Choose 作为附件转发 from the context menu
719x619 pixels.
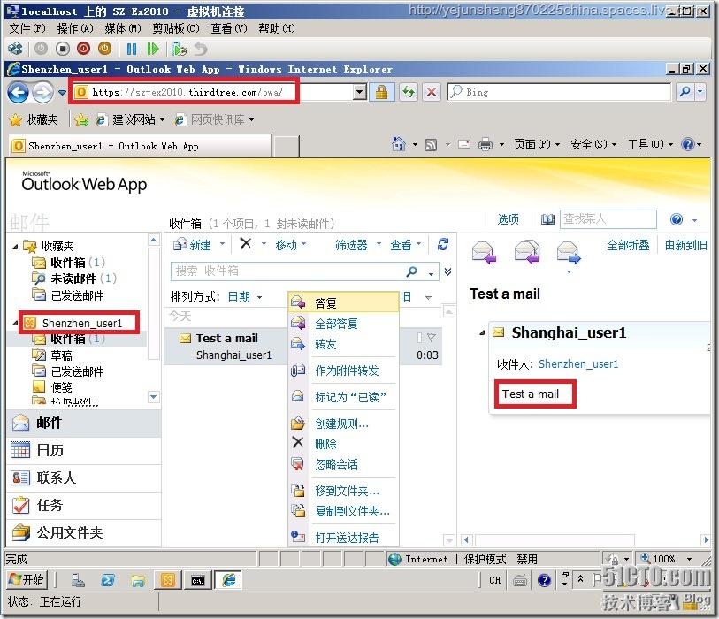(343, 371)
